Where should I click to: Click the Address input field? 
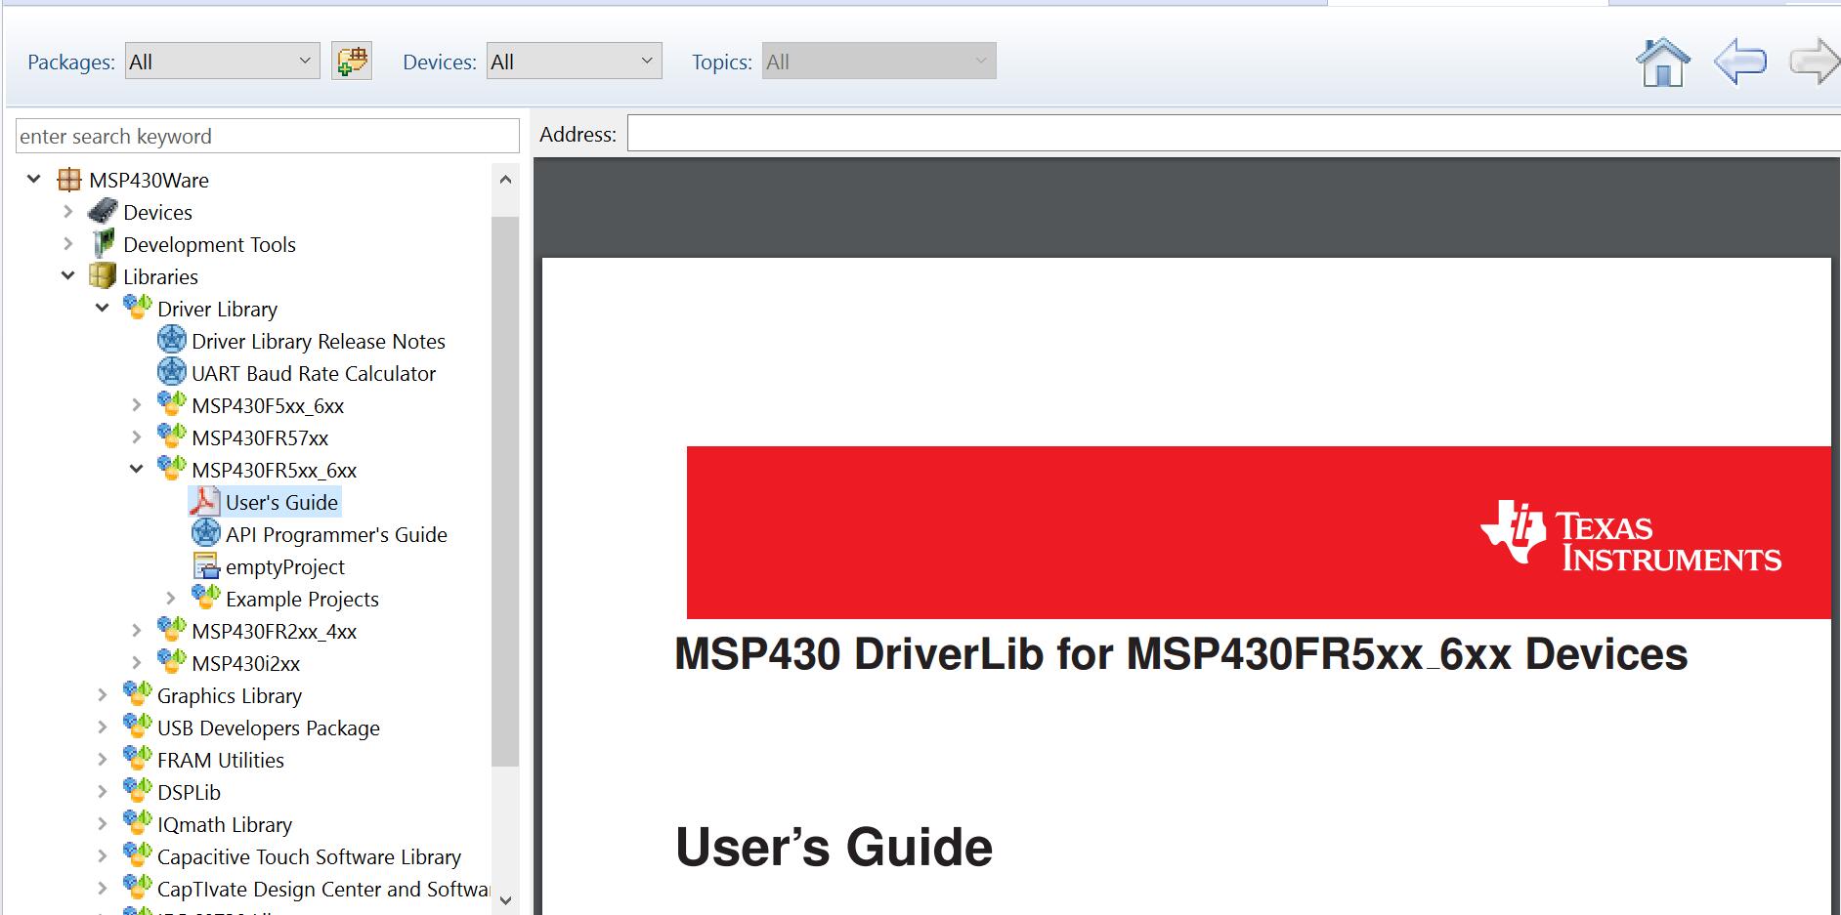(x=1233, y=134)
